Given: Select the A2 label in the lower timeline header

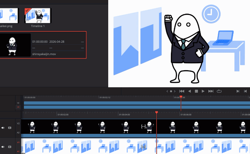Looking at the screenshot, I should click(18, 132).
